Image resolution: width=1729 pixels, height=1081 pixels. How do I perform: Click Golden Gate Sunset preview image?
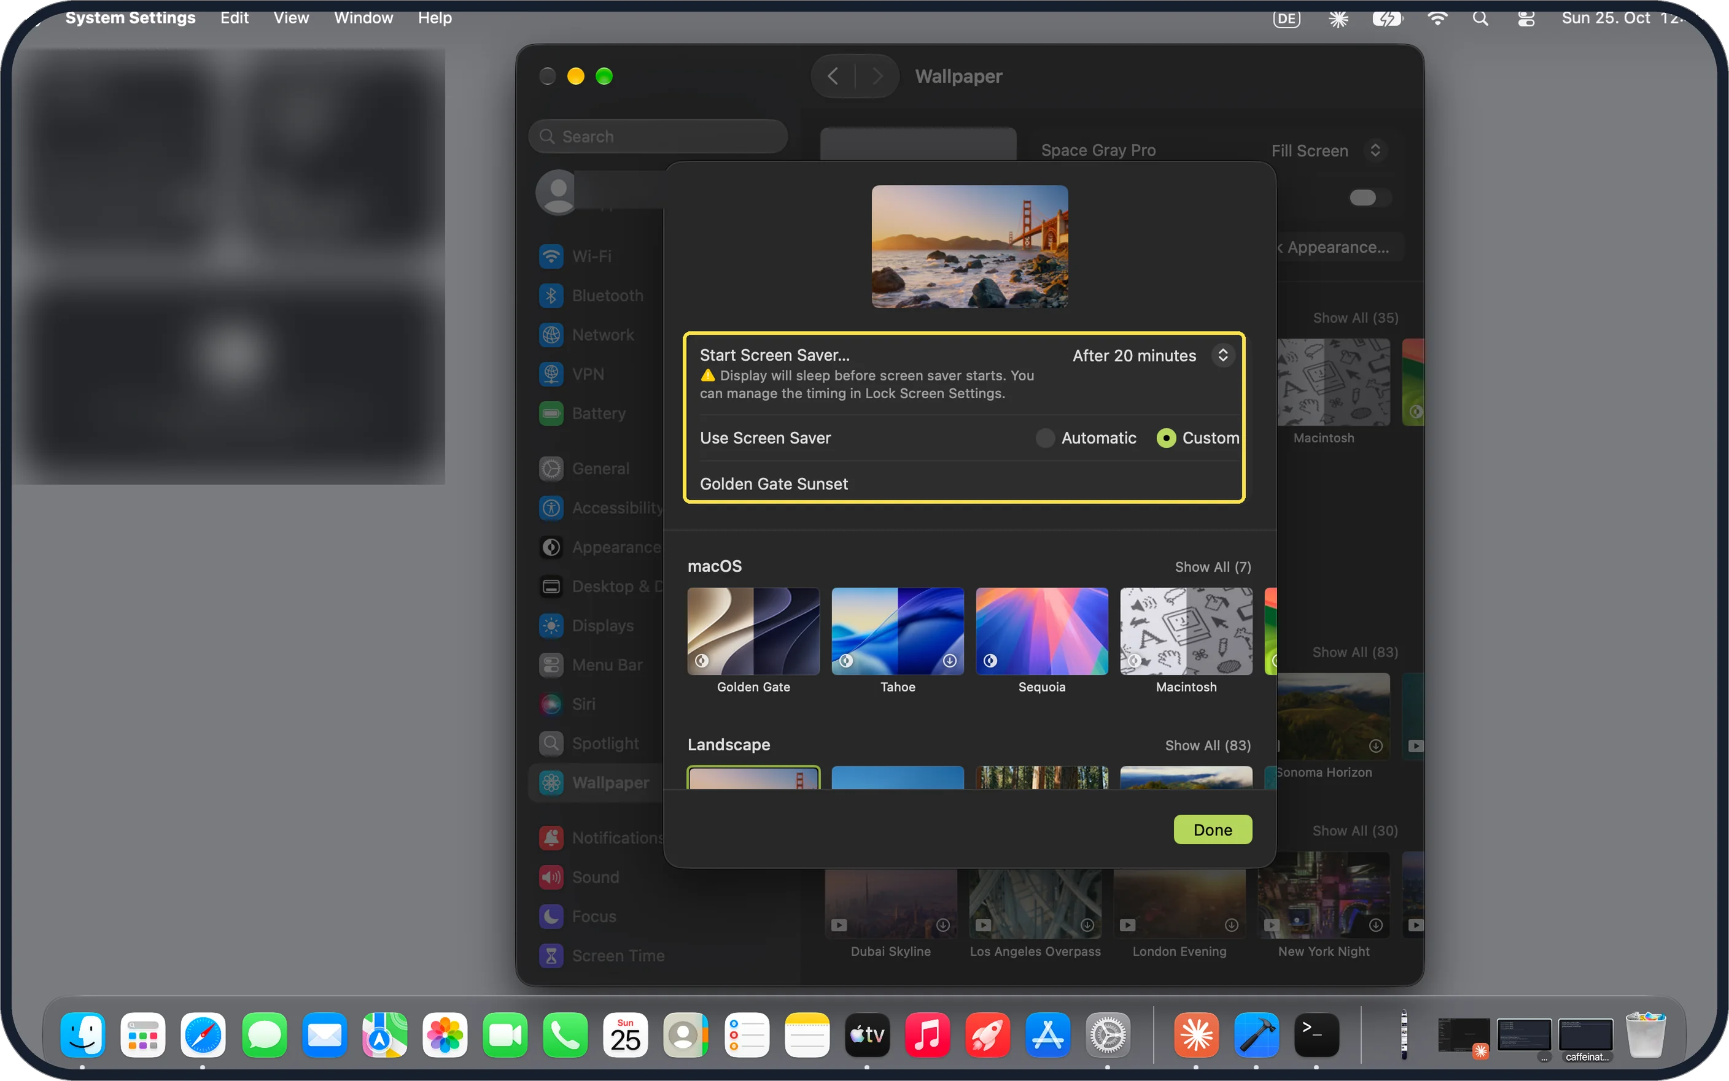pos(969,247)
